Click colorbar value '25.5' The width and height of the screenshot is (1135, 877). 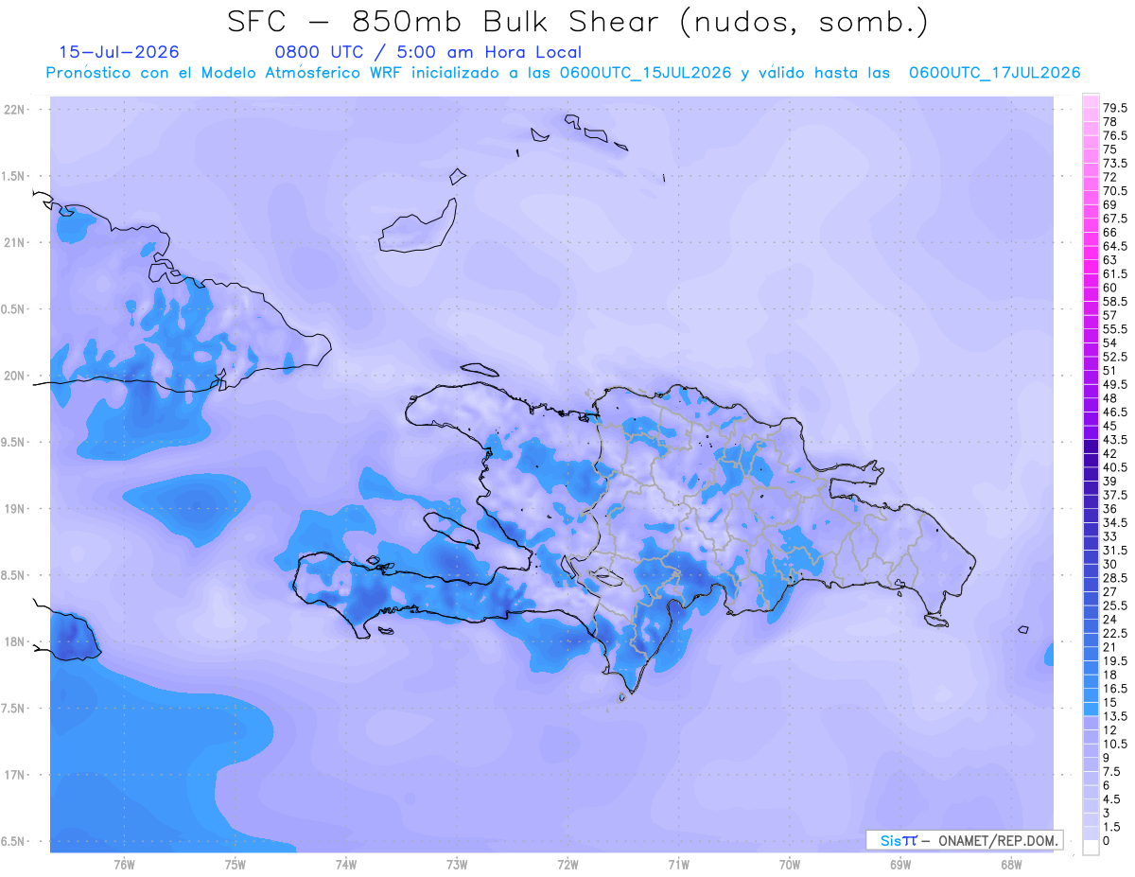[x=1114, y=605]
